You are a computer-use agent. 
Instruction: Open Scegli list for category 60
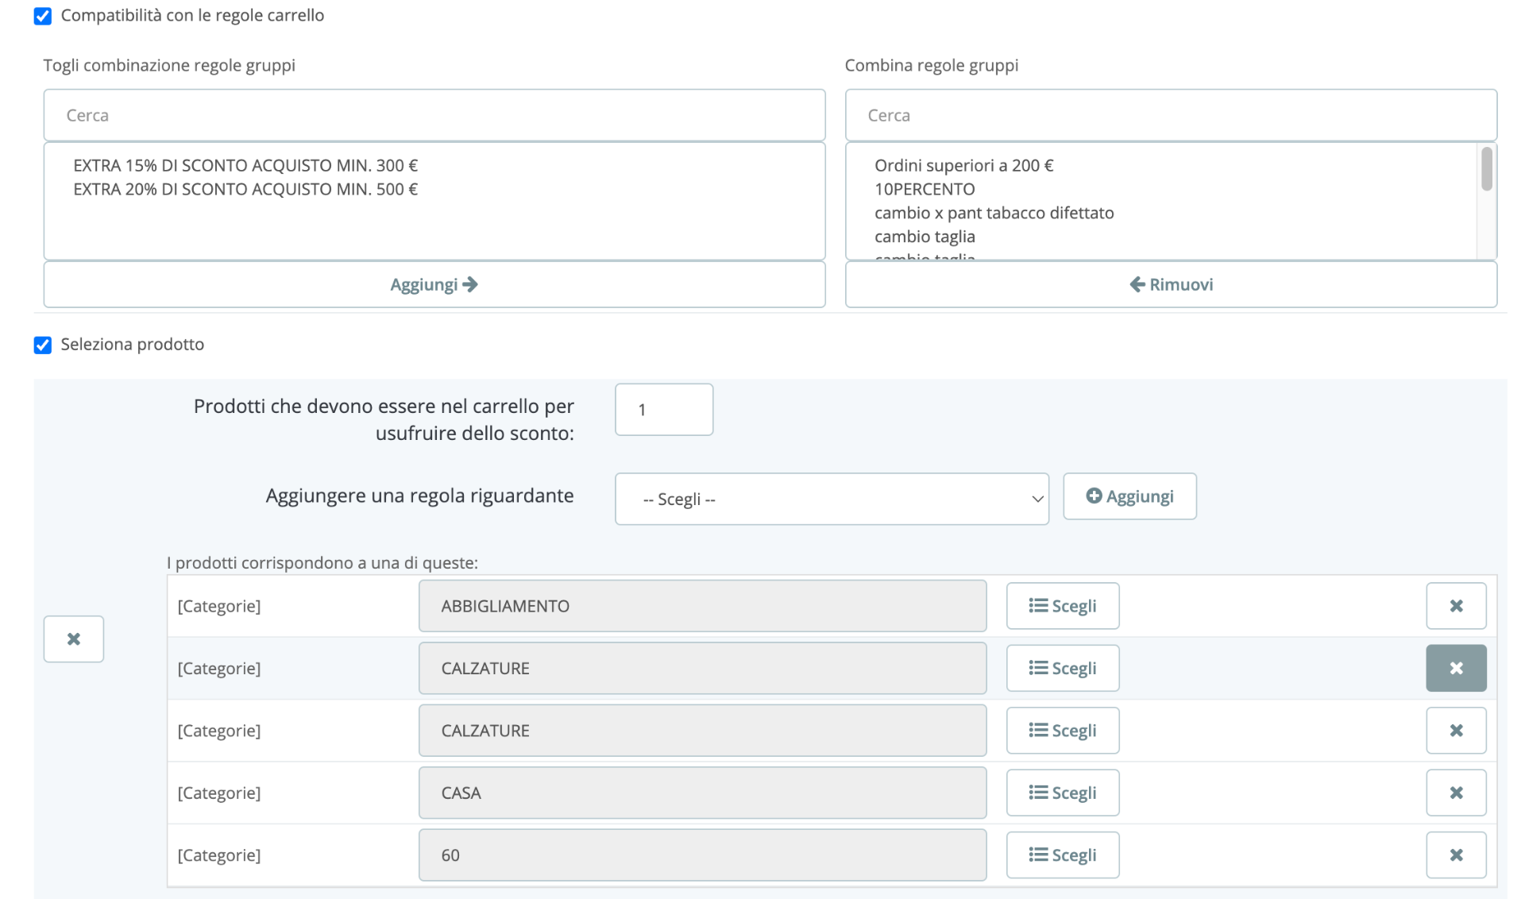pos(1062,855)
